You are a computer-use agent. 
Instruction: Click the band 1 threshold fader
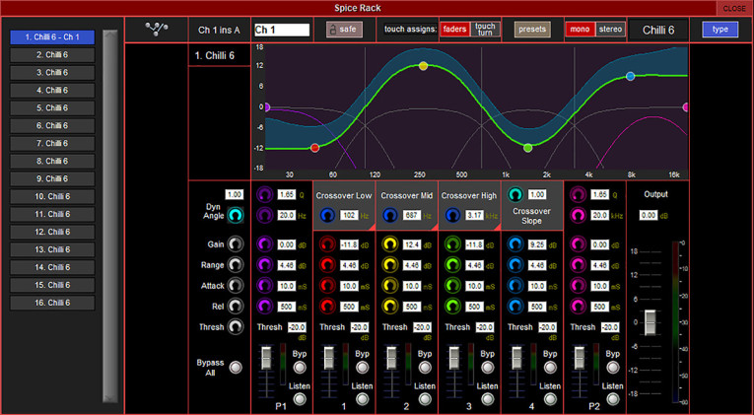coord(329,358)
